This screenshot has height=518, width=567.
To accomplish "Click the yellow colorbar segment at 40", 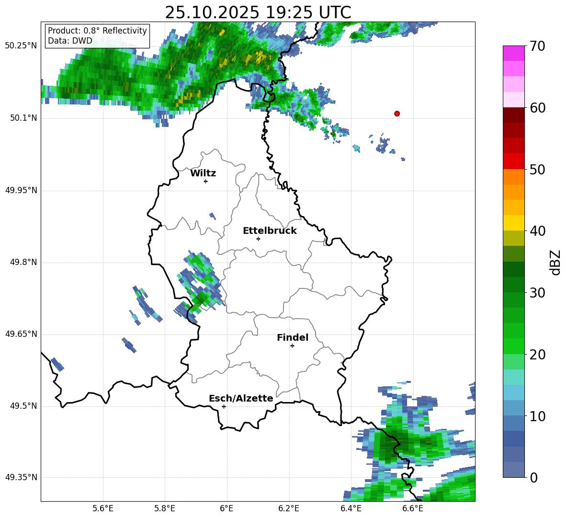I will point(513,223).
